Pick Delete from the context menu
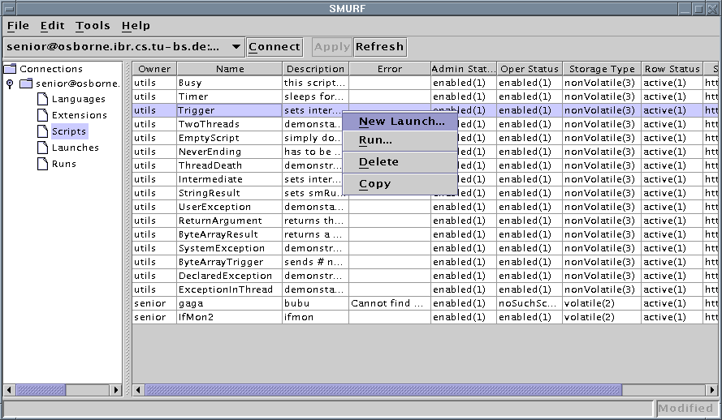Screen dimensions: 722x420 tap(378, 161)
